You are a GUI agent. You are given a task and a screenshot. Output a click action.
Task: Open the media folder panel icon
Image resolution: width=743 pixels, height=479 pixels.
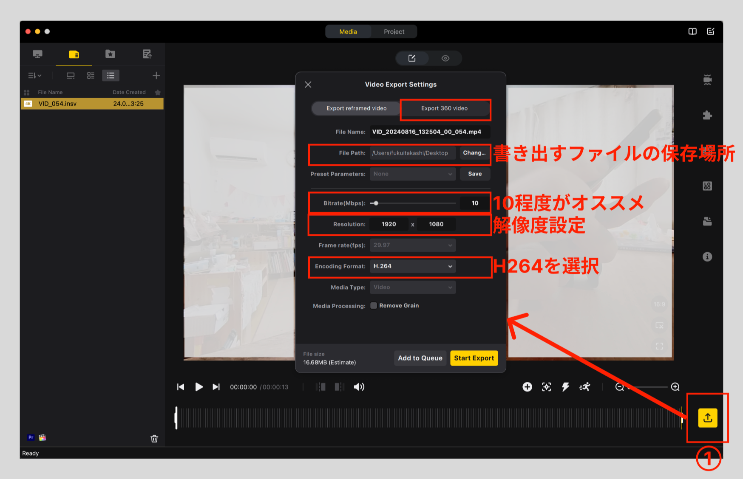click(x=707, y=221)
